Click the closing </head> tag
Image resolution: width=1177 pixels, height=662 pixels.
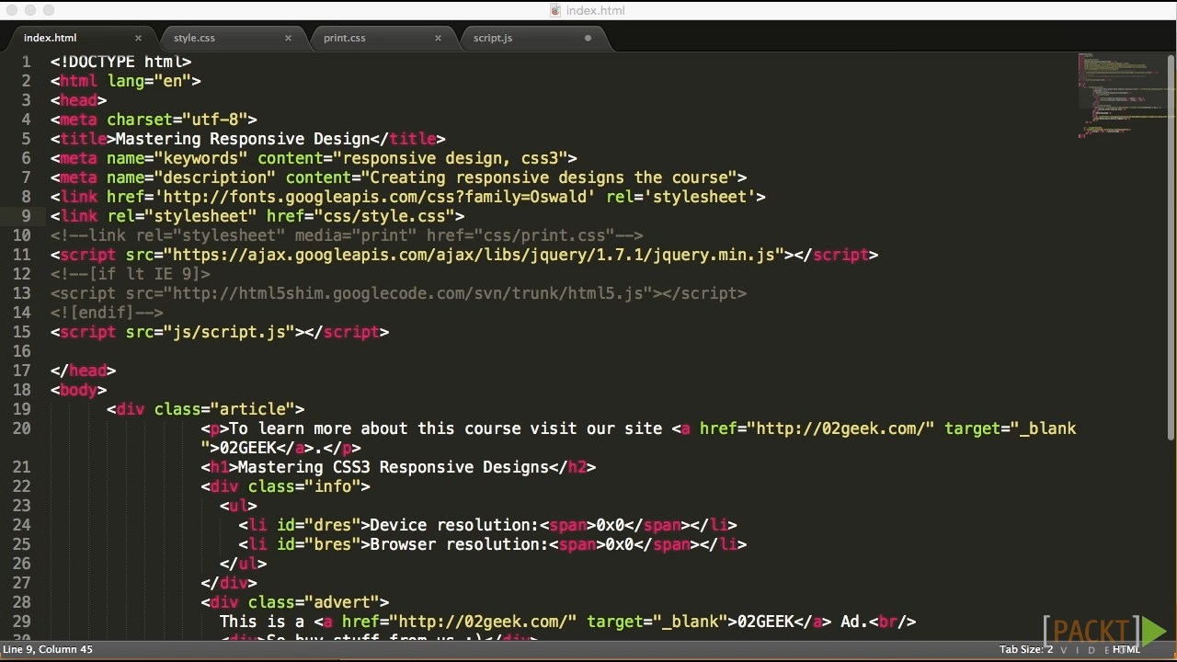click(x=83, y=371)
